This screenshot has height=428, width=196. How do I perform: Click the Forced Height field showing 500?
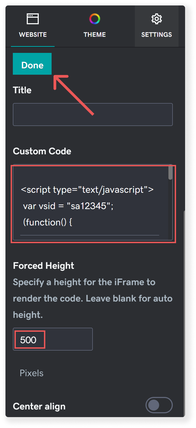pyautogui.click(x=53, y=339)
